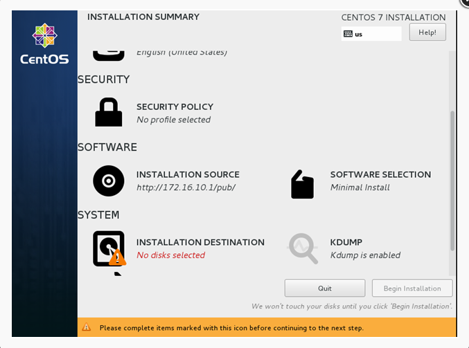469x348 pixels.
Task: Click the Security Policy padlock icon
Action: pyautogui.click(x=109, y=112)
